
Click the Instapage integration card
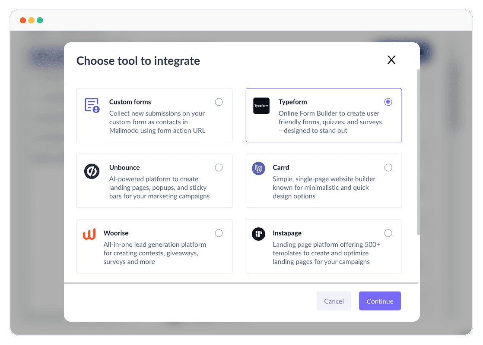click(324, 246)
